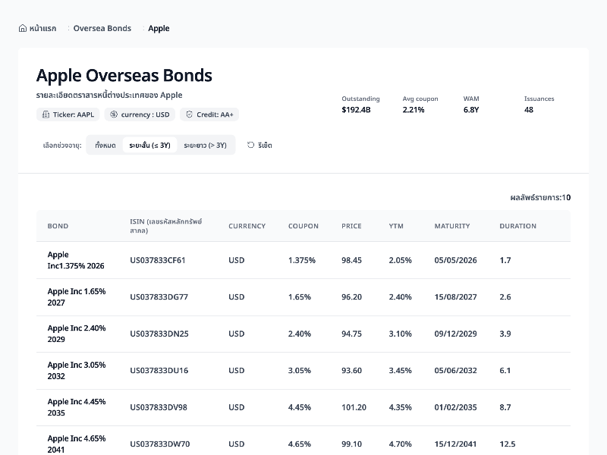This screenshot has height=455, width=607.
Task: Click maturity date 15/08/2027
Action: pyautogui.click(x=456, y=297)
